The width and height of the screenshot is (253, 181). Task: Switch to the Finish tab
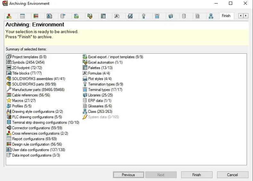226,16
